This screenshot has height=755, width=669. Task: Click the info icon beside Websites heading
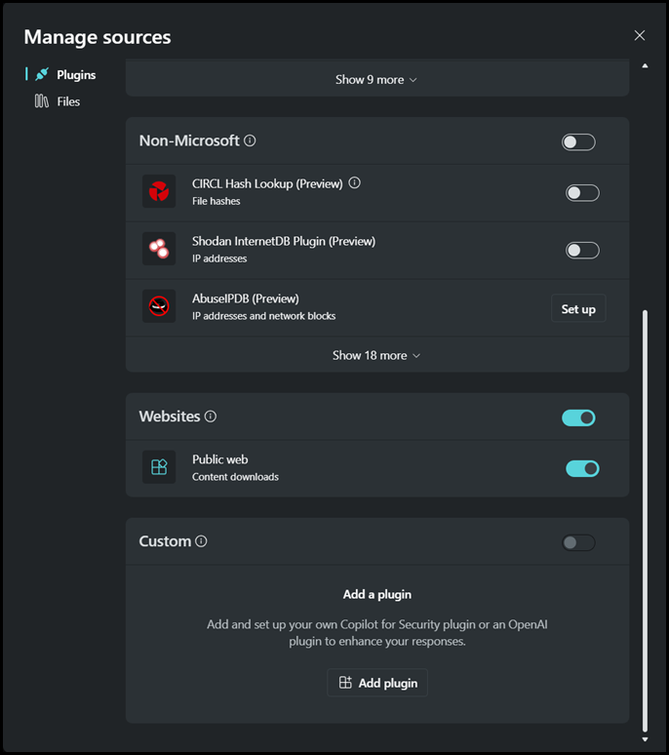tap(211, 417)
